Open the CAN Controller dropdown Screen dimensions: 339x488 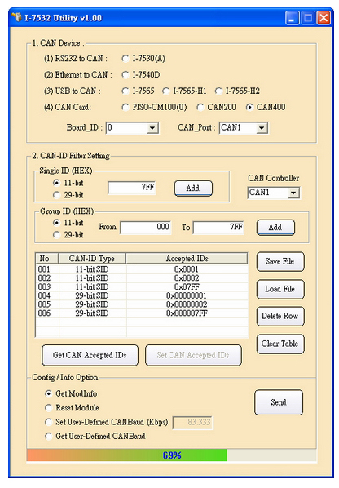274,193
